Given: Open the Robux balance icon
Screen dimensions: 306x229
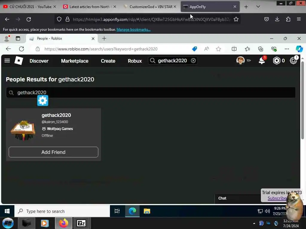Looking at the screenshot, I should [276, 61].
